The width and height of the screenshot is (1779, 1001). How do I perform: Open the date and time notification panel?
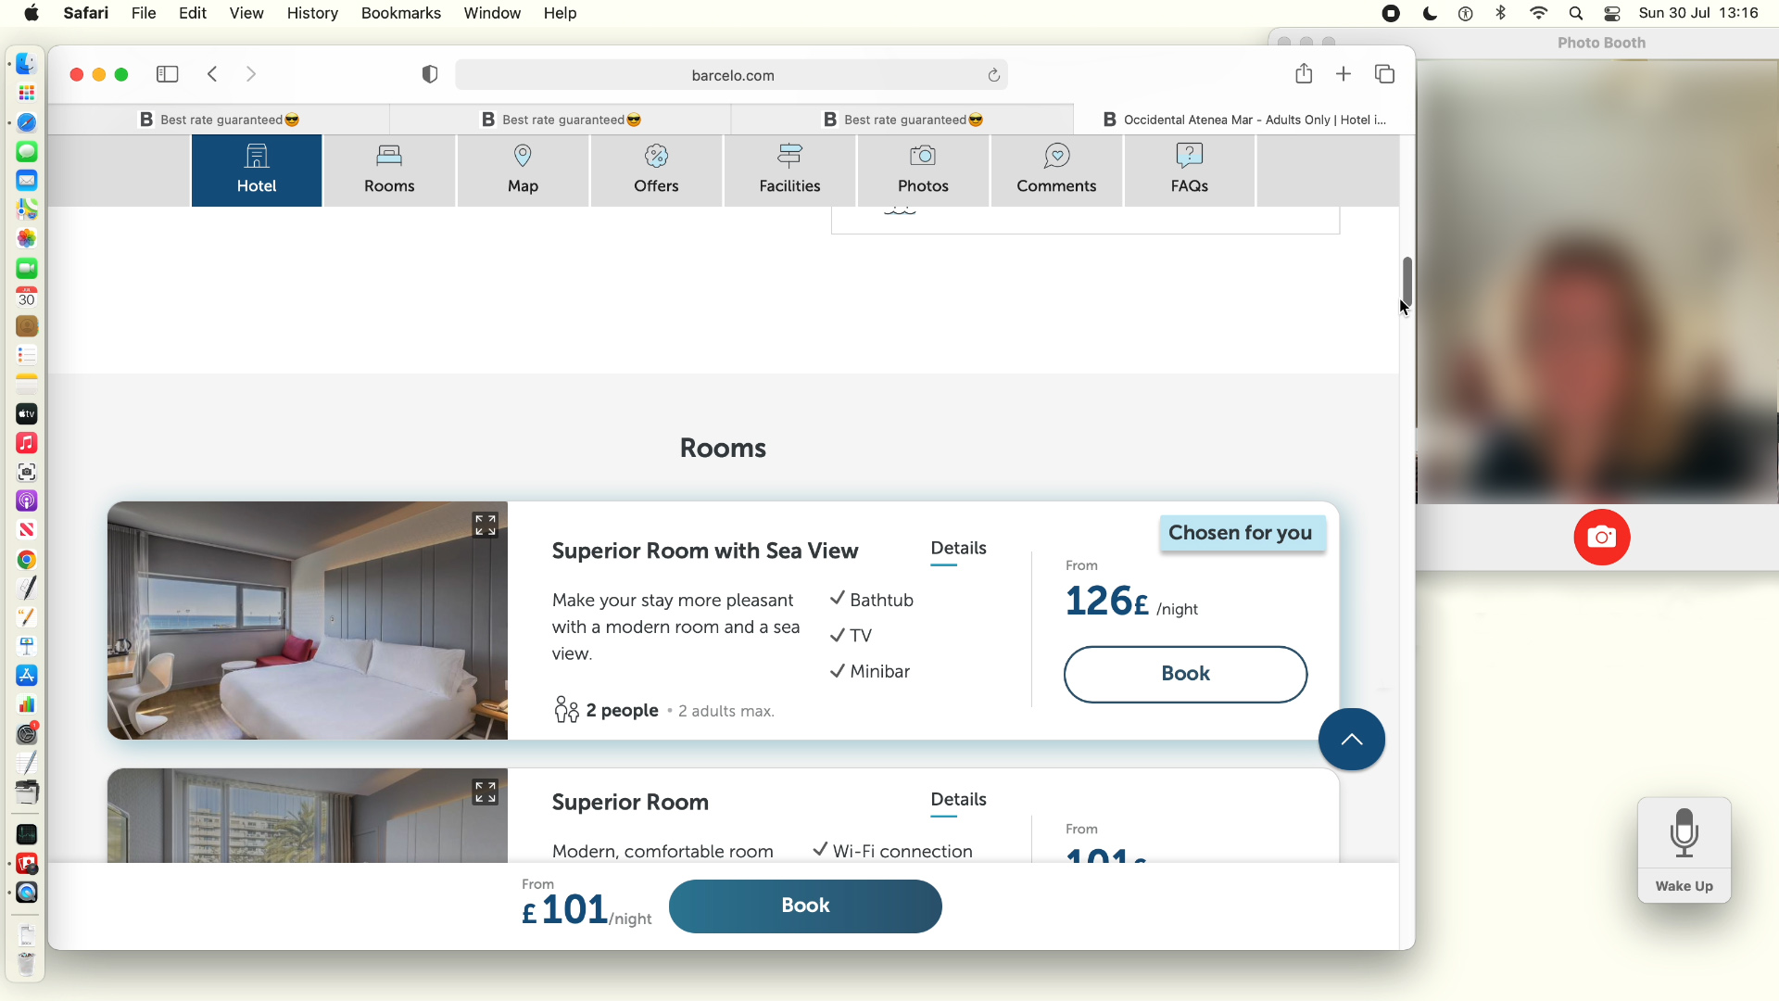[x=1698, y=13]
